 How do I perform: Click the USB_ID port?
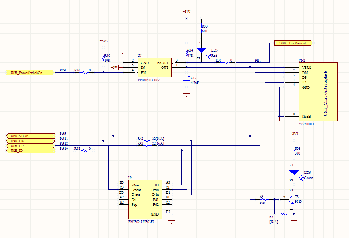(31, 151)
